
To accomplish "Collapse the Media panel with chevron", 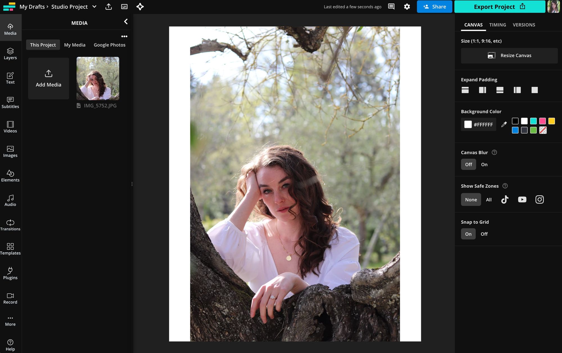I will tap(126, 22).
